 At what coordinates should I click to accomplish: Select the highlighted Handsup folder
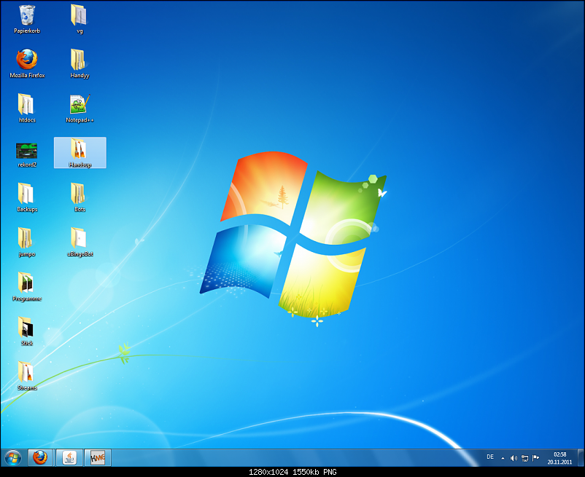[80, 151]
